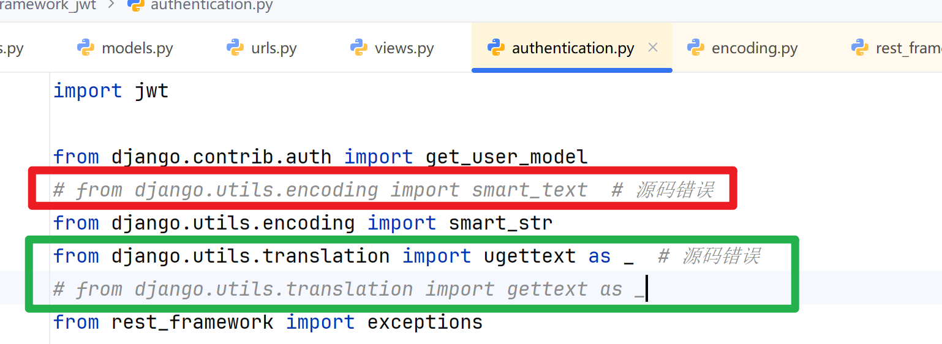
Task: Open the partially visible rest_frame tab label
Action: tap(908, 48)
